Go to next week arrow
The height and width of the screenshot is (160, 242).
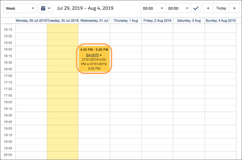pos(235,8)
